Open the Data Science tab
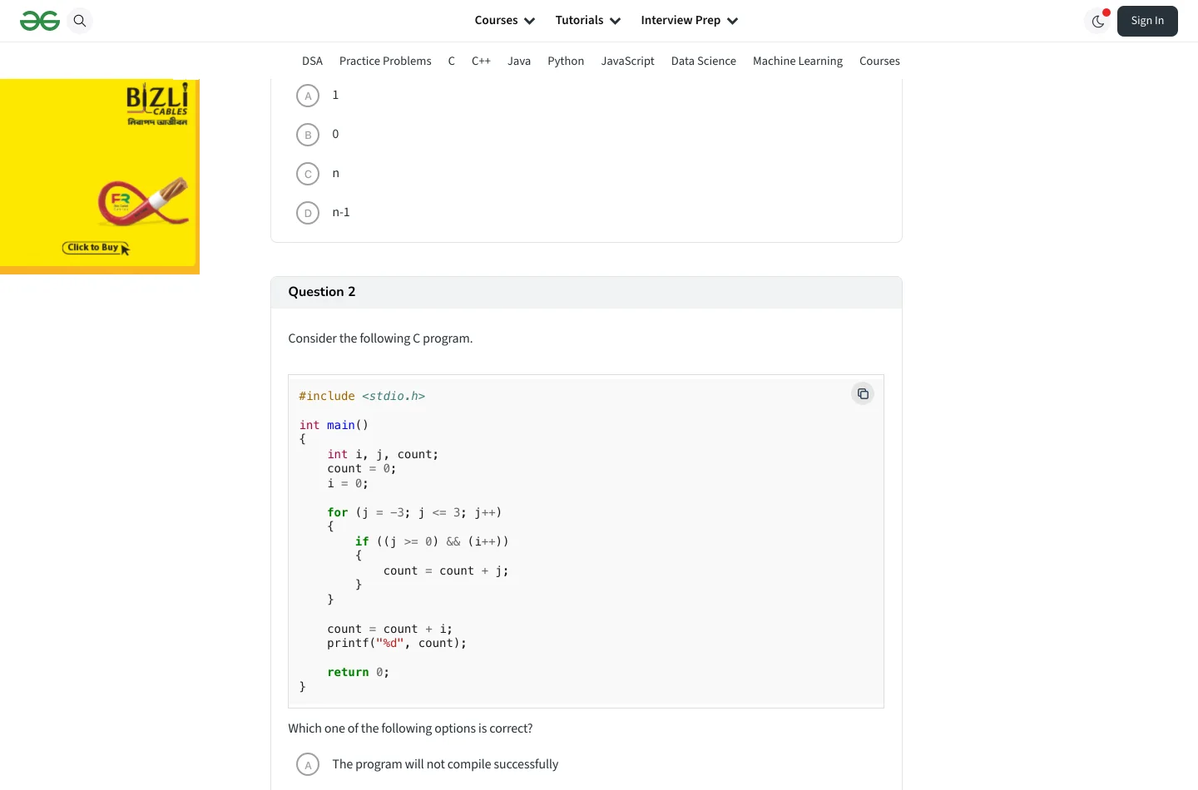 (x=704, y=61)
